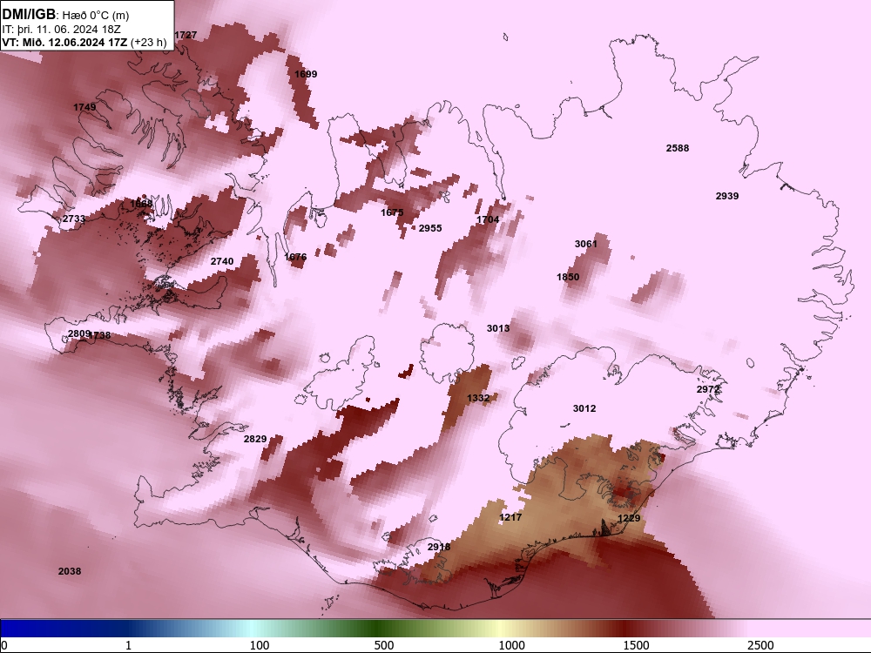Click the 2829 height label

click(x=255, y=439)
